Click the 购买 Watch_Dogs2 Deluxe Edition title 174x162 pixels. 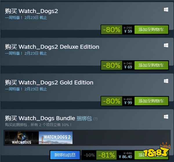tap(52, 47)
